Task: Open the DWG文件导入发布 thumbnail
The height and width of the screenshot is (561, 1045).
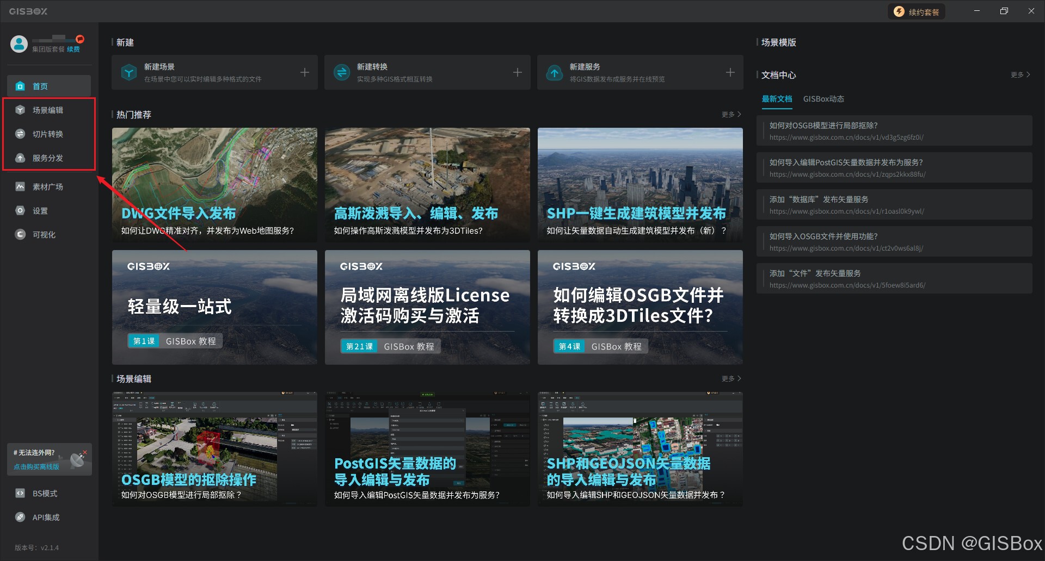Action: pyautogui.click(x=214, y=185)
